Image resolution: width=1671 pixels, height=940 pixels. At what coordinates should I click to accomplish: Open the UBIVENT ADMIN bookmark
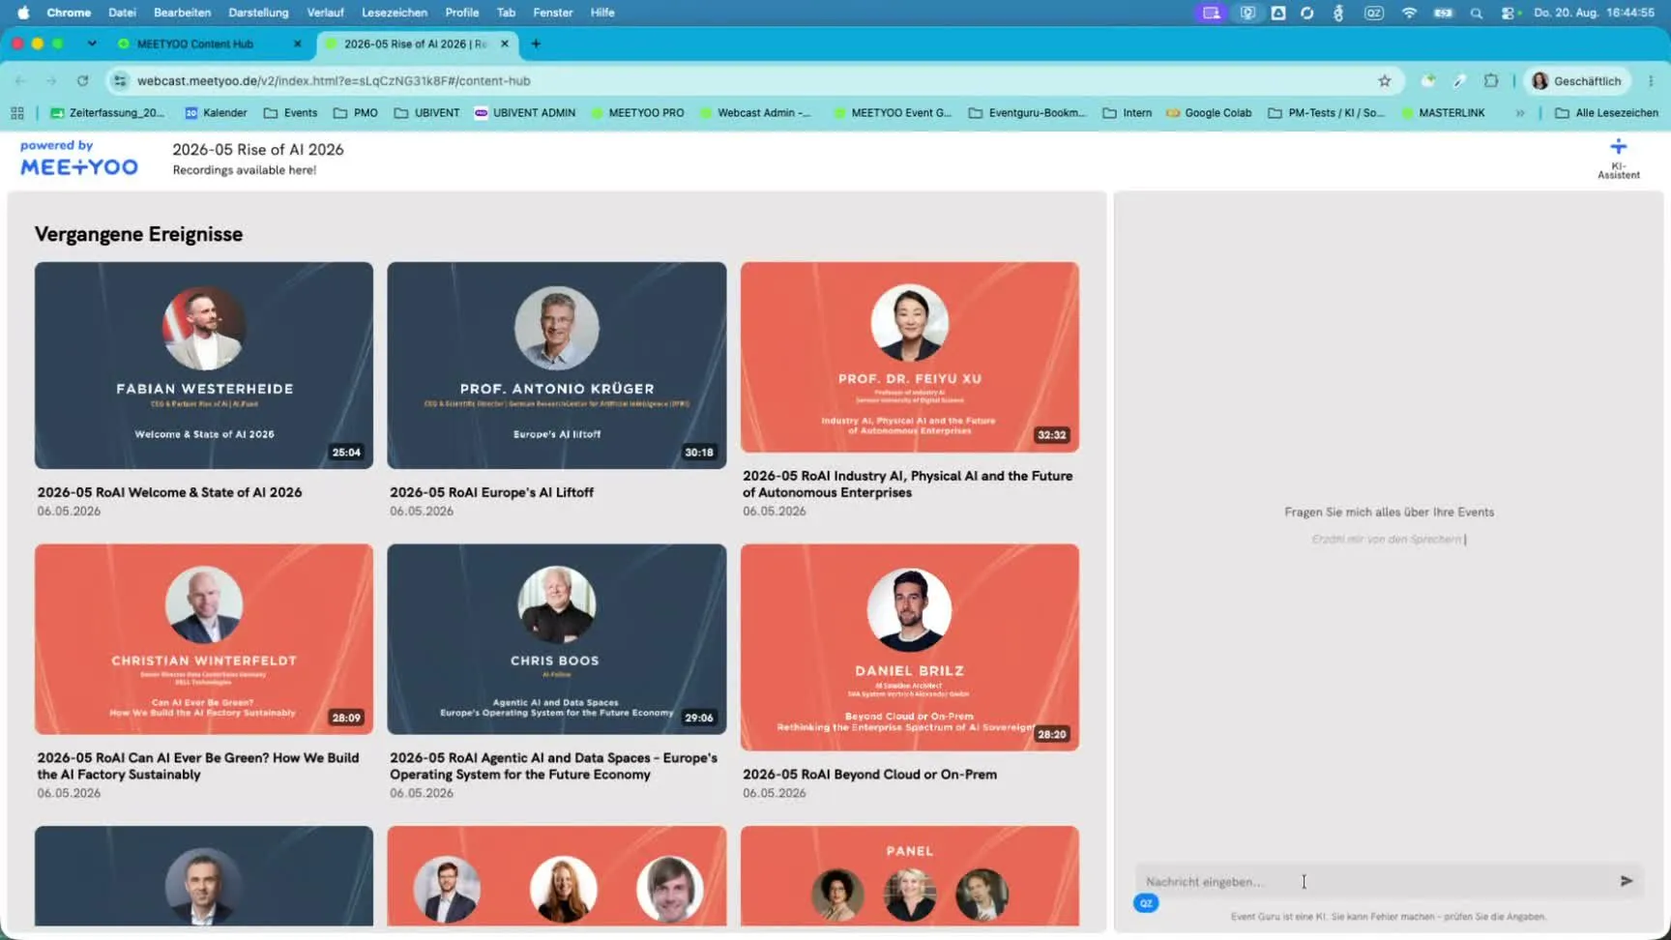point(525,113)
